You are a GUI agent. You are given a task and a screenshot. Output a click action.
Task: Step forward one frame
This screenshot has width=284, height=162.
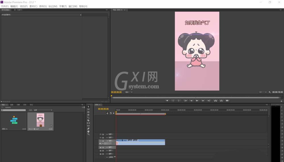[203, 101]
